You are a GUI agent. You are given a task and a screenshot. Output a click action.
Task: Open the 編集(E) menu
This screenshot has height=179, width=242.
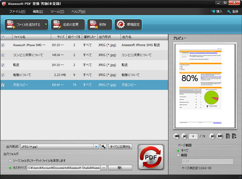tap(38, 12)
